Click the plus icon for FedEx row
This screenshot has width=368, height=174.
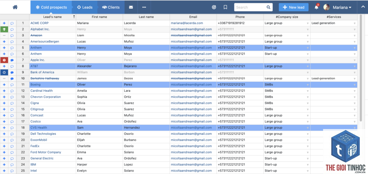click(x=4, y=146)
